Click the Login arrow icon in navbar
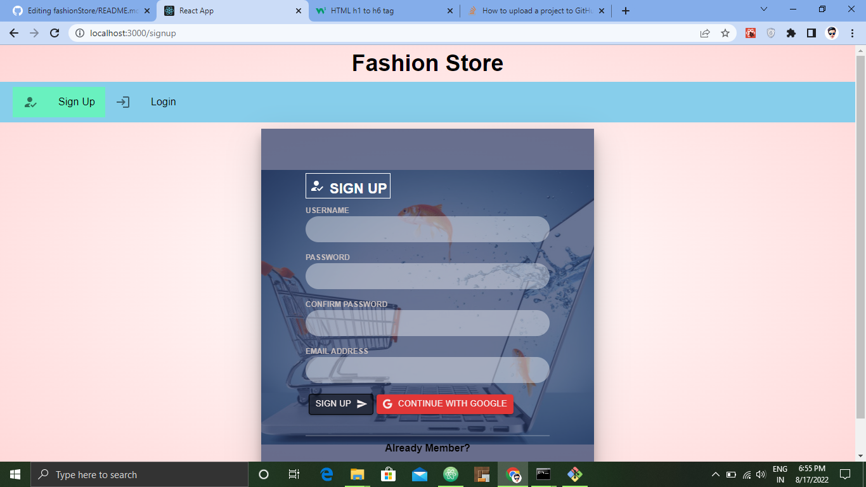Viewport: 866px width, 487px height. [123, 101]
